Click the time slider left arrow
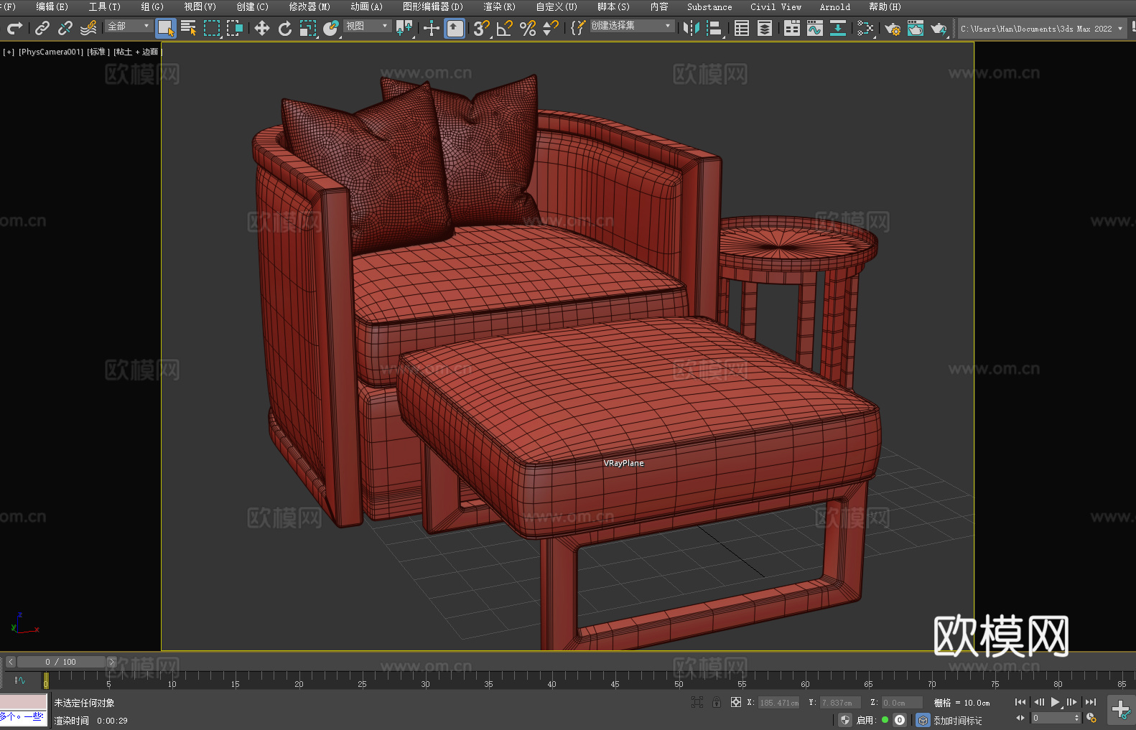Screen dimensions: 1136x730 (11, 662)
